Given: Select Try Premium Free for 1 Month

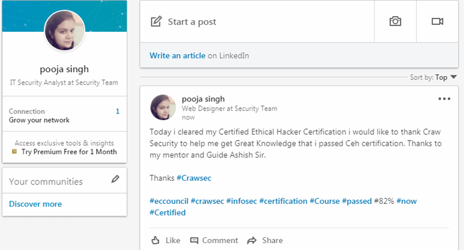Looking at the screenshot, I should 69,151.
